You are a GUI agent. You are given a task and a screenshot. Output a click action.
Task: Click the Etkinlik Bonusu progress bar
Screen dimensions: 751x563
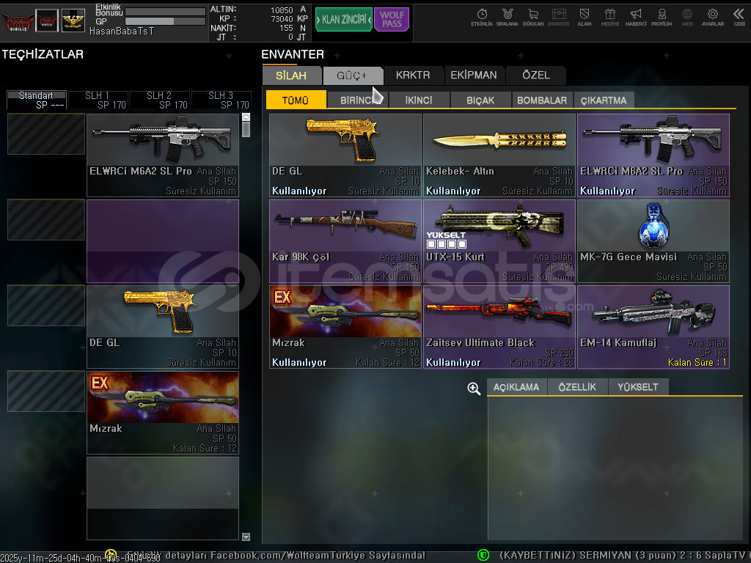pyautogui.click(x=165, y=12)
